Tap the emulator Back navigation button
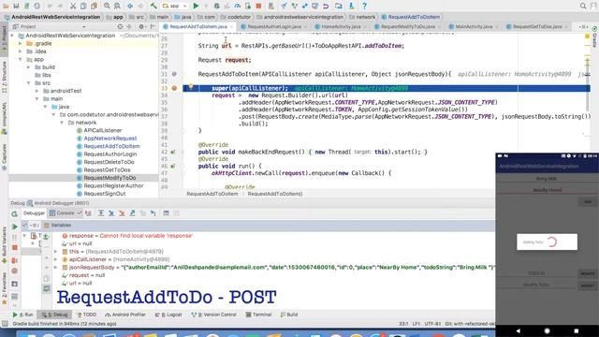The width and height of the screenshot is (599, 337). pyautogui.click(x=518, y=330)
